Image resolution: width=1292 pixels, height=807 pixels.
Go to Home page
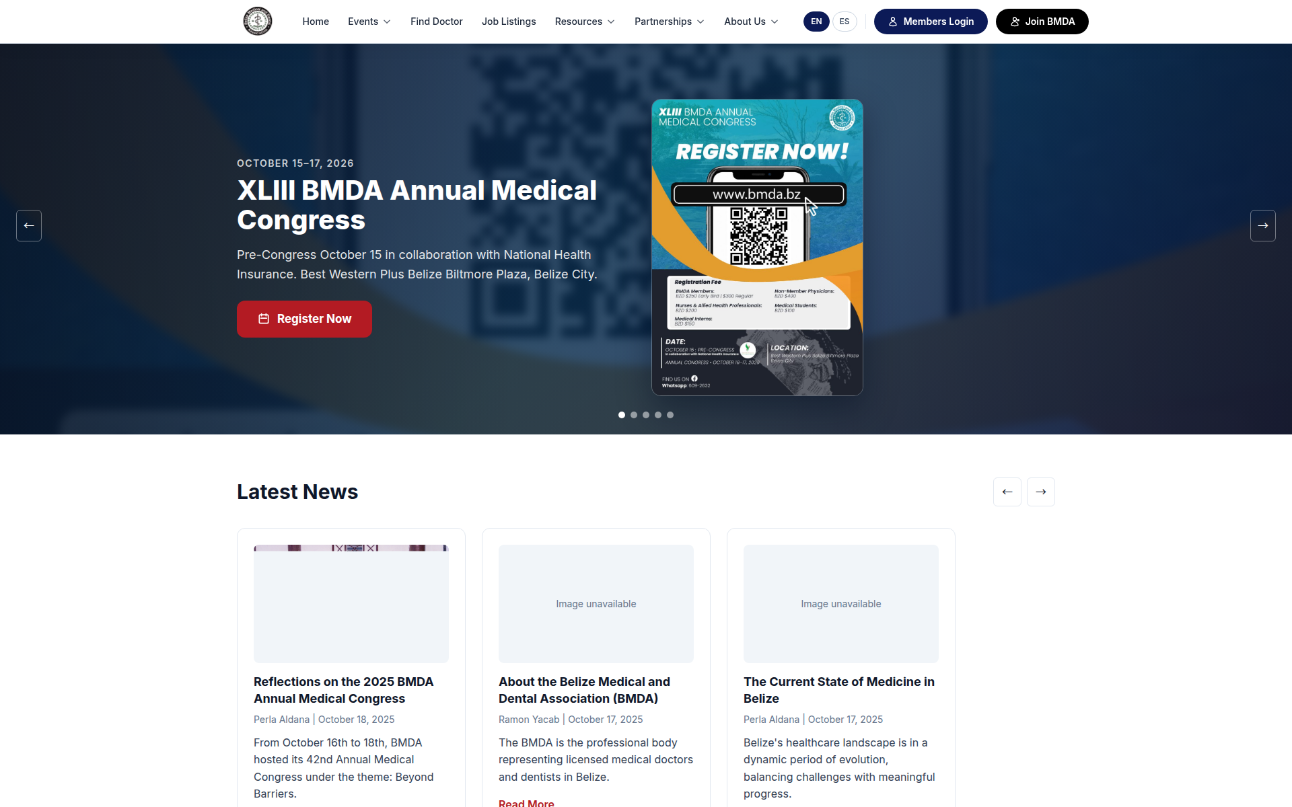pos(316,22)
